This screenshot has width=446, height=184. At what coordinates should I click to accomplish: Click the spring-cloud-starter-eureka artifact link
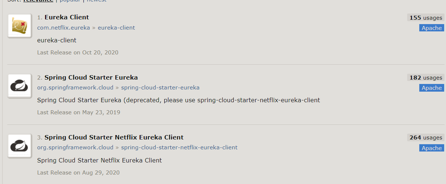tap(160, 88)
